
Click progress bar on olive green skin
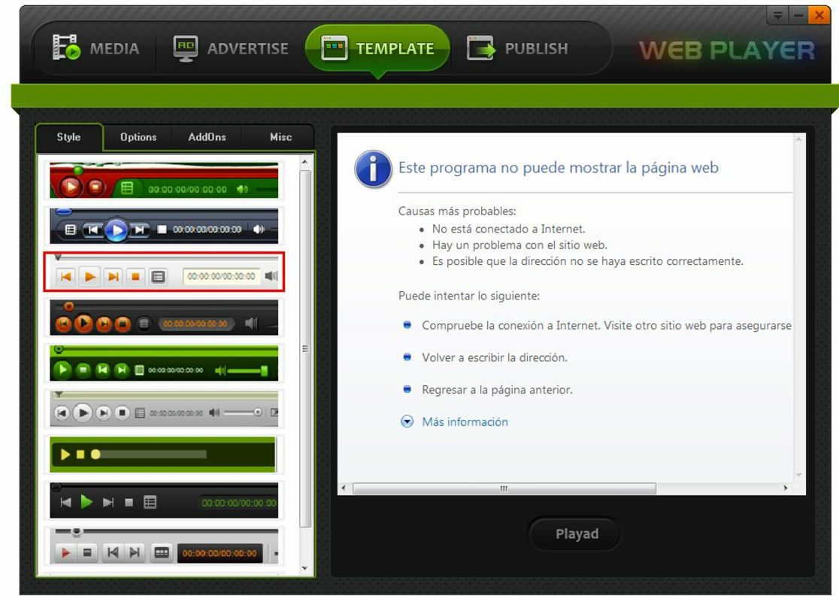click(x=150, y=455)
